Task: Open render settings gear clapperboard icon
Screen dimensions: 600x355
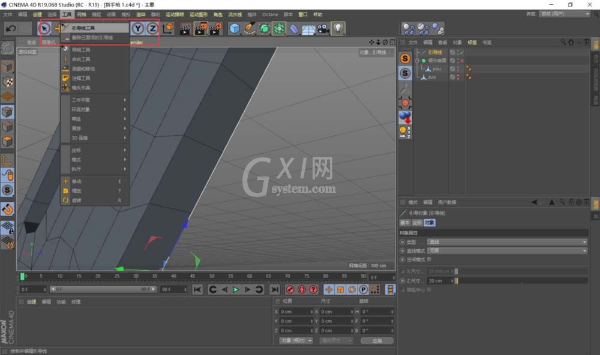Action: pos(216,29)
